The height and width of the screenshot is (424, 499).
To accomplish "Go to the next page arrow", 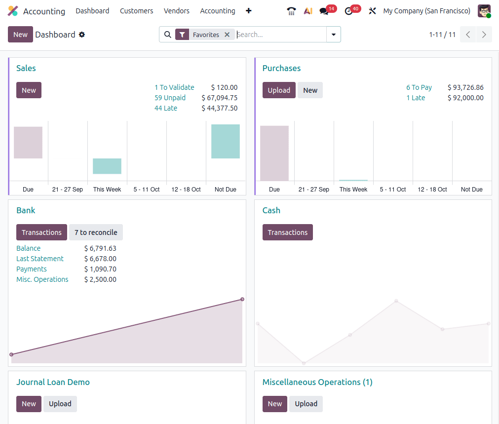I will pos(484,35).
